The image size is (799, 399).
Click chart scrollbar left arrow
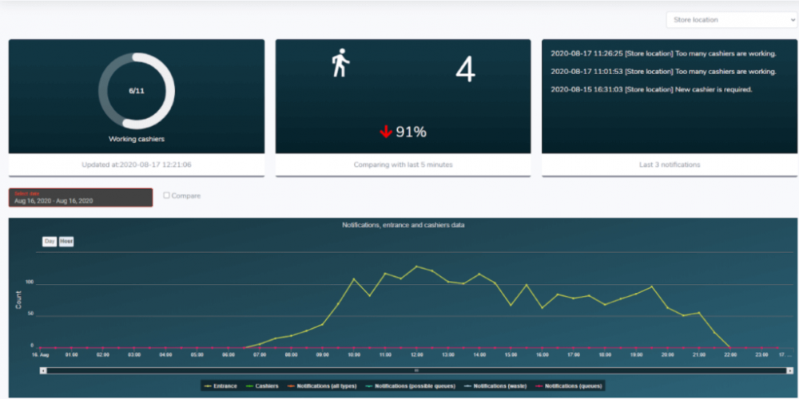coord(43,370)
